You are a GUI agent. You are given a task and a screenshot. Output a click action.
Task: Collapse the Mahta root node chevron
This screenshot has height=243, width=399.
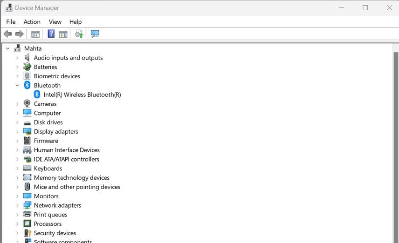7,48
